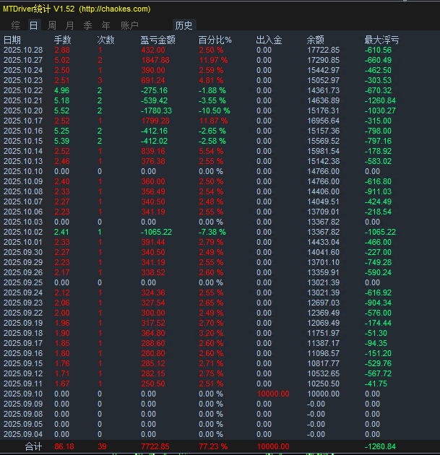
Task: Select date 2025.09.30
Action: [x=23, y=253]
